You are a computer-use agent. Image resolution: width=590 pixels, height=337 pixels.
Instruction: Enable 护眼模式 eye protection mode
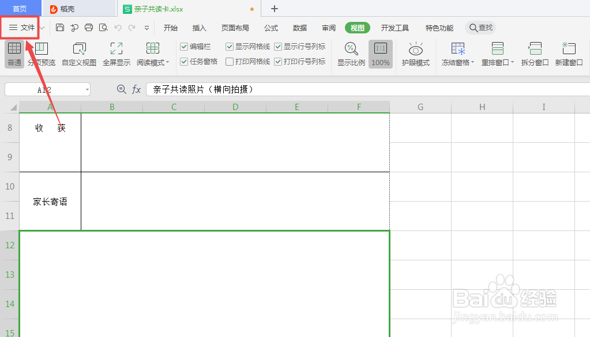pyautogui.click(x=415, y=54)
